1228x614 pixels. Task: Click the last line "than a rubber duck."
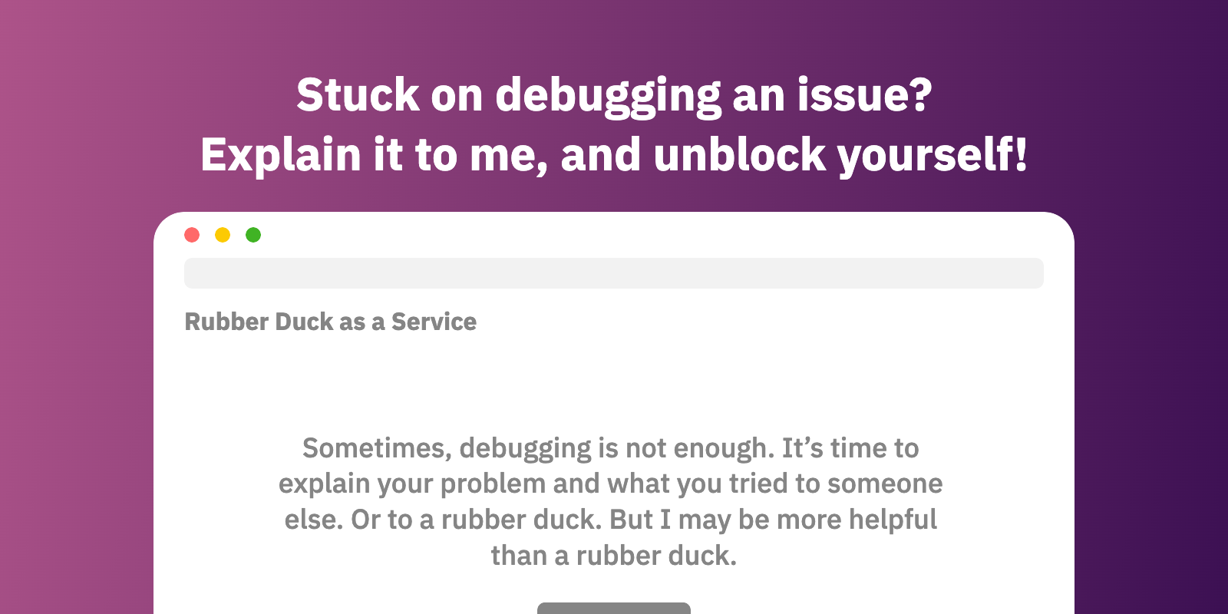click(x=613, y=556)
